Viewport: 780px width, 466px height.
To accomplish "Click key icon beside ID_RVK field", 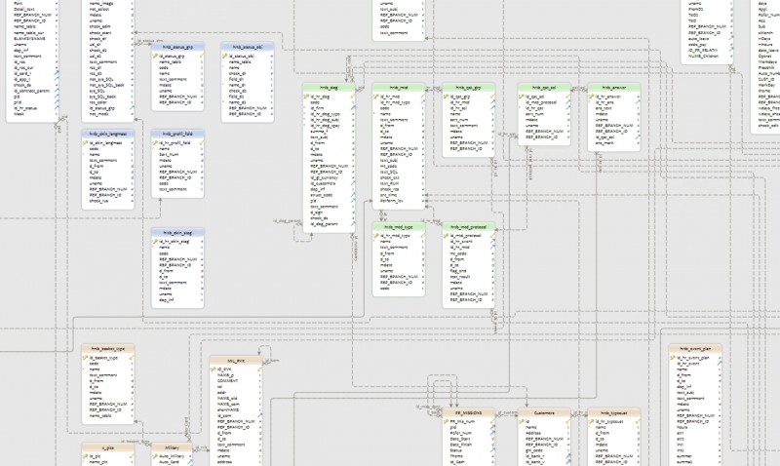I will point(214,369).
